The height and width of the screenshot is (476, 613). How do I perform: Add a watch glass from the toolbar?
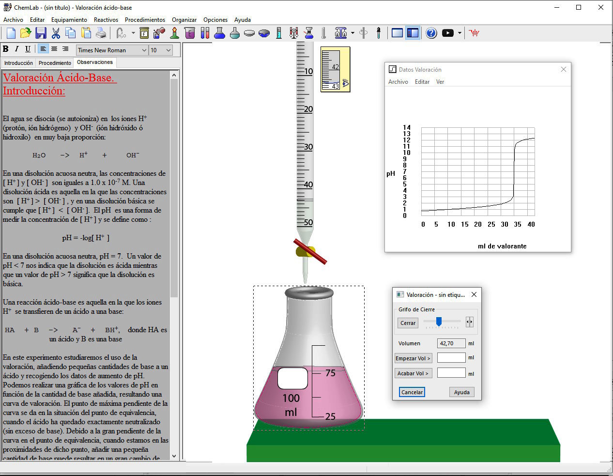point(249,33)
